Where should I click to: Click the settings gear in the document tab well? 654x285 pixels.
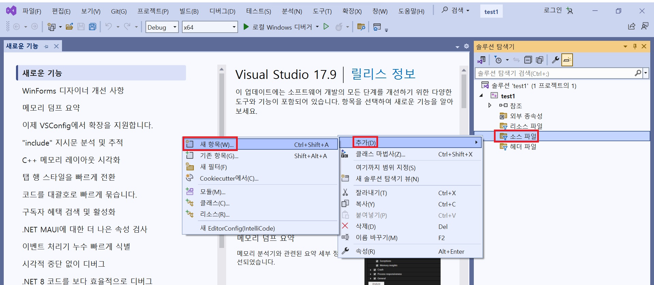[x=466, y=46]
